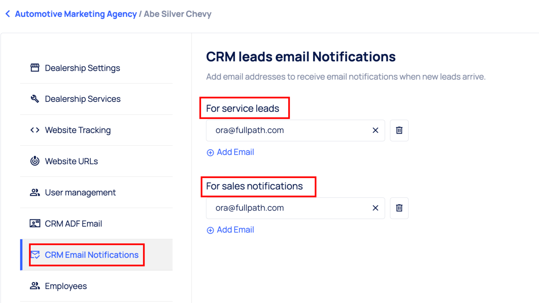Select the Website Tracking code brackets icon
This screenshot has width=539, height=303.
click(x=35, y=130)
